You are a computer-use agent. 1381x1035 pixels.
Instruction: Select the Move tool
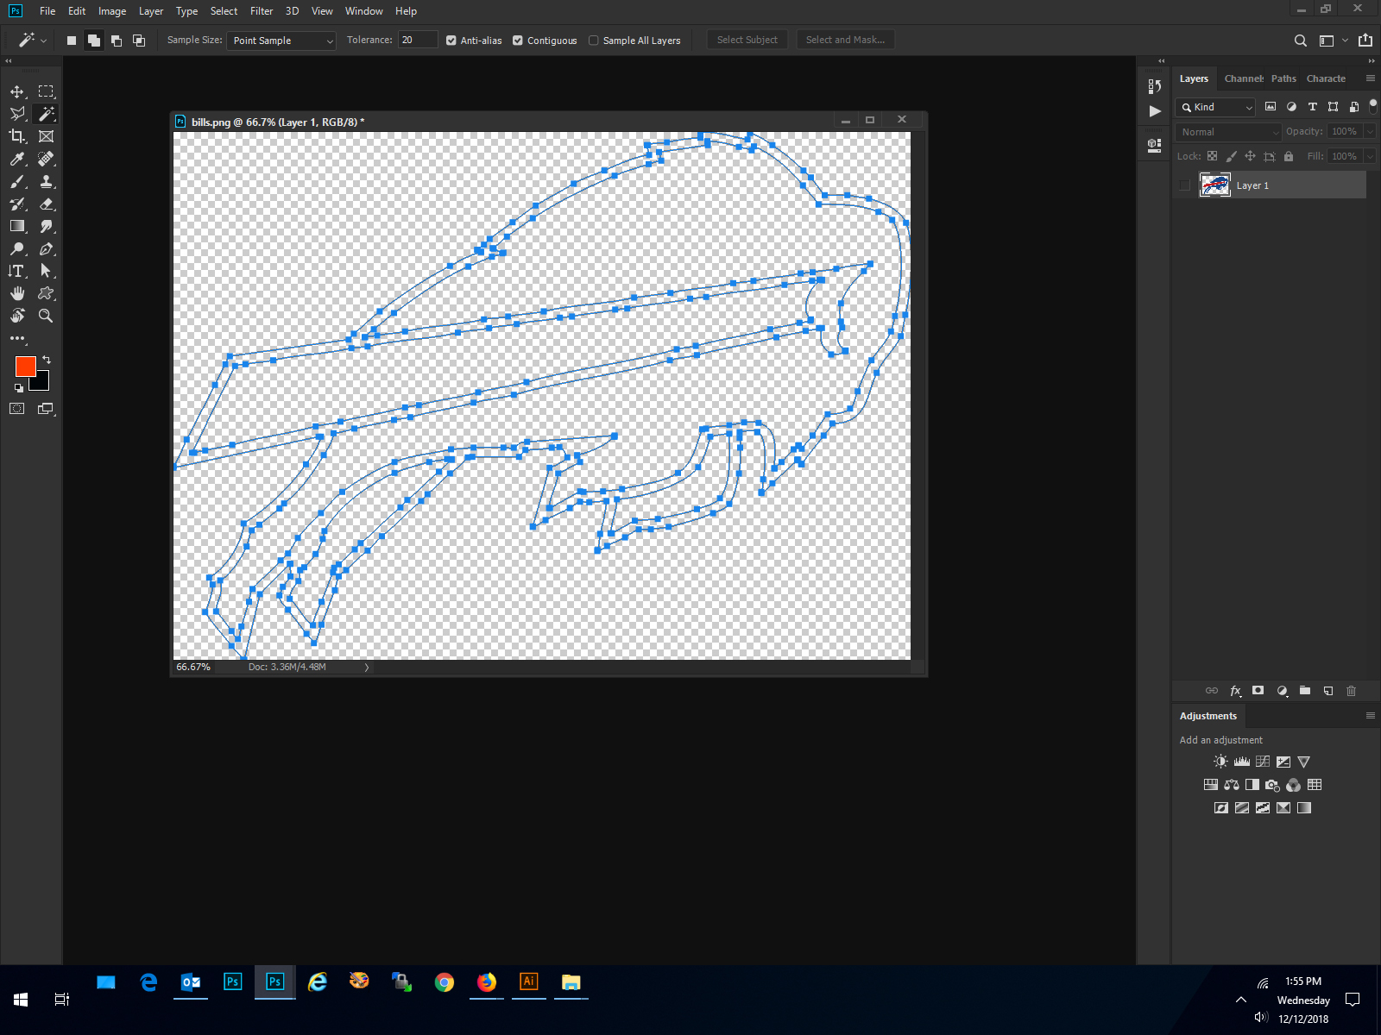(17, 91)
